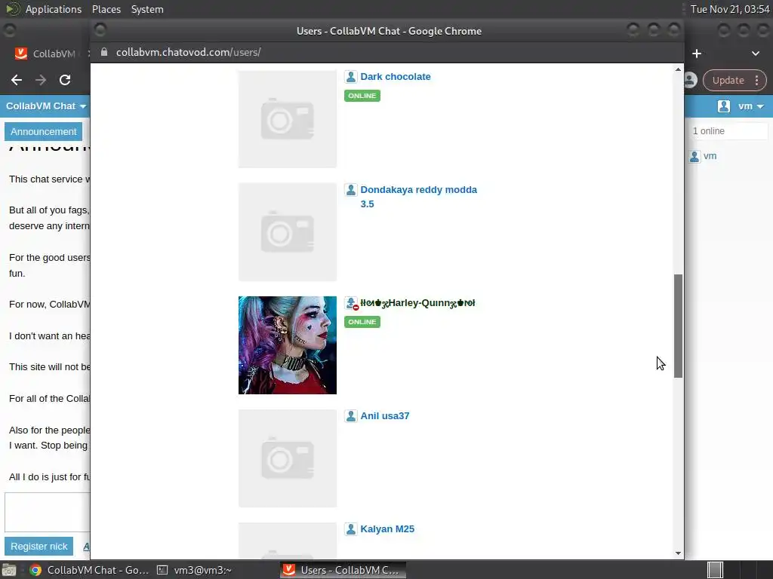Click the ONLINE badge under Dark chocolate
This screenshot has height=579, width=773.
[362, 96]
